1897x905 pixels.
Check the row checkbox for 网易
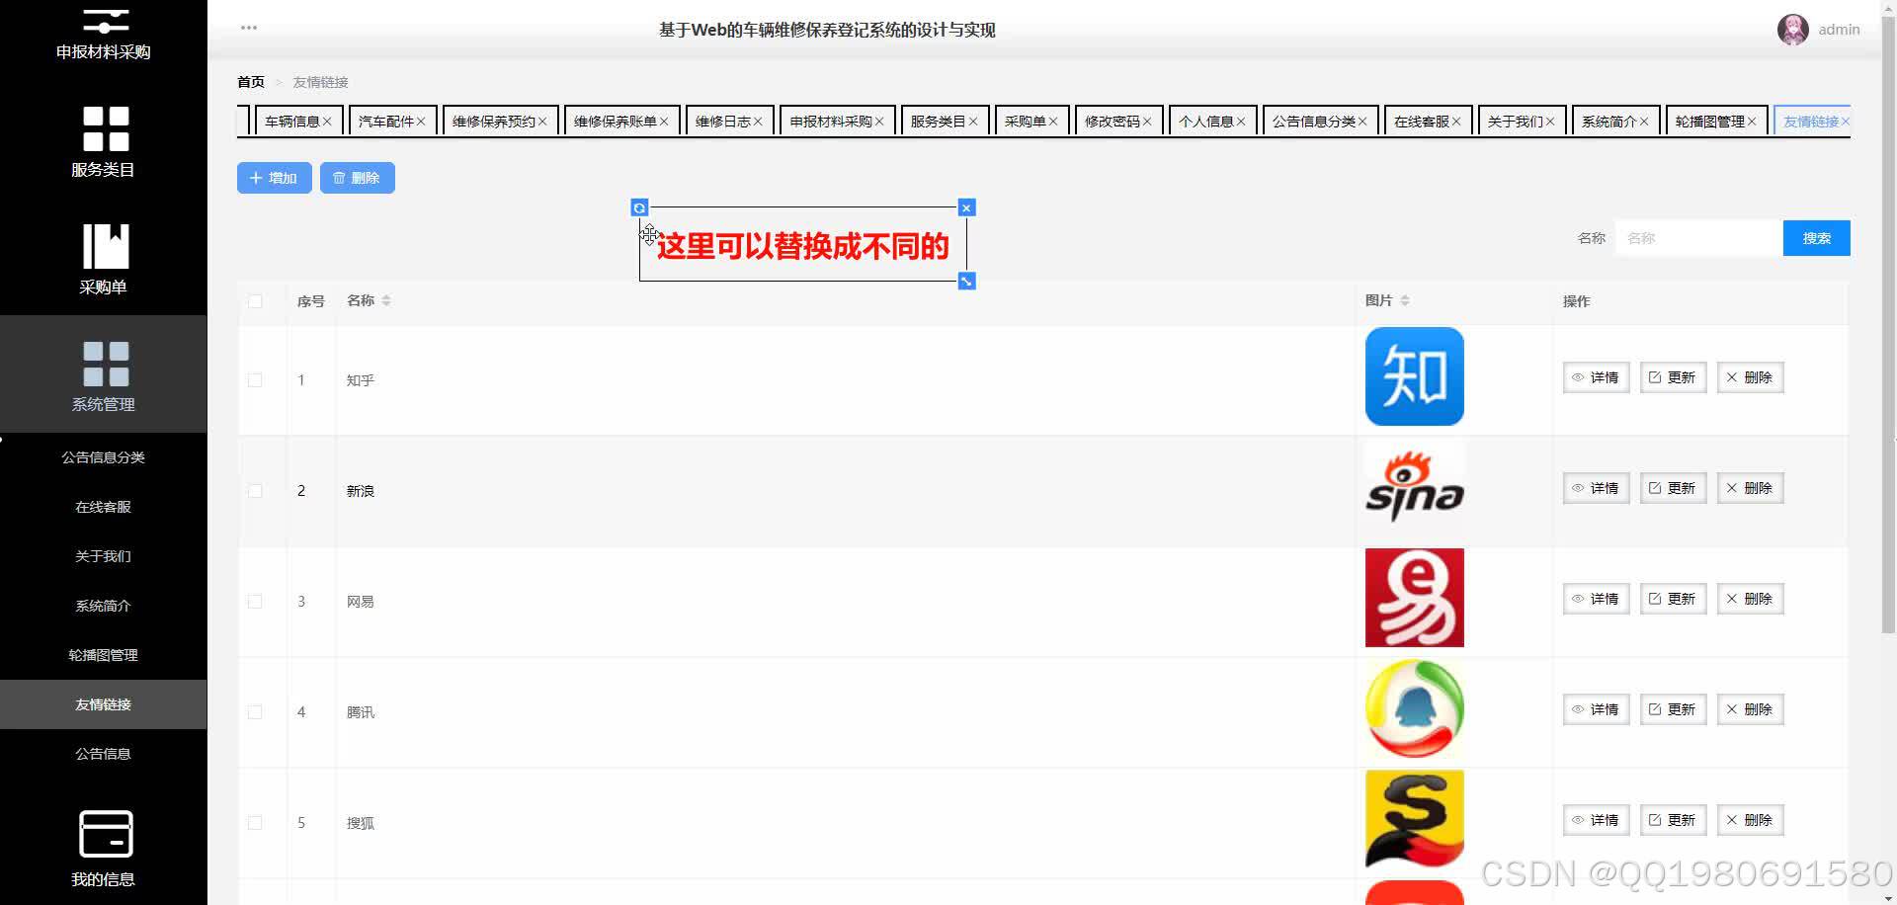click(x=255, y=602)
